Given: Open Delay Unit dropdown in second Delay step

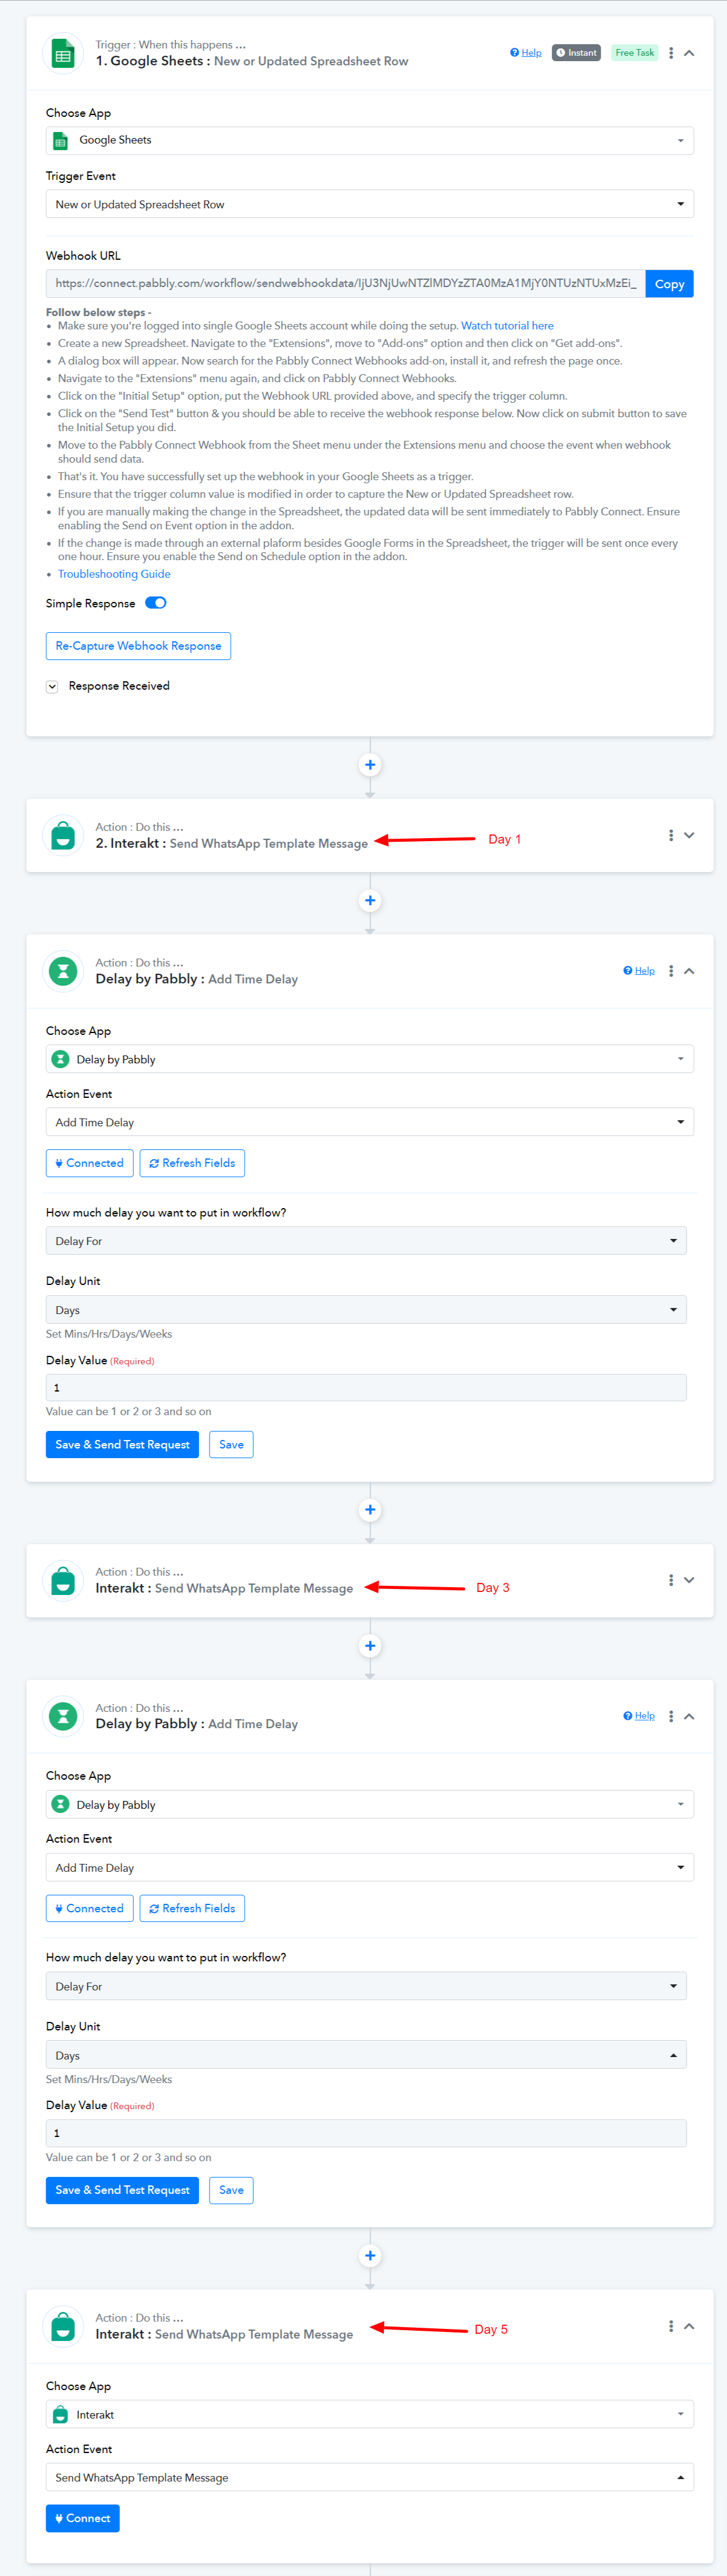Looking at the screenshot, I should click(366, 2055).
